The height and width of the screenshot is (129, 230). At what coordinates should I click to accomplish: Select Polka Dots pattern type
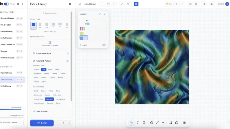point(57,95)
